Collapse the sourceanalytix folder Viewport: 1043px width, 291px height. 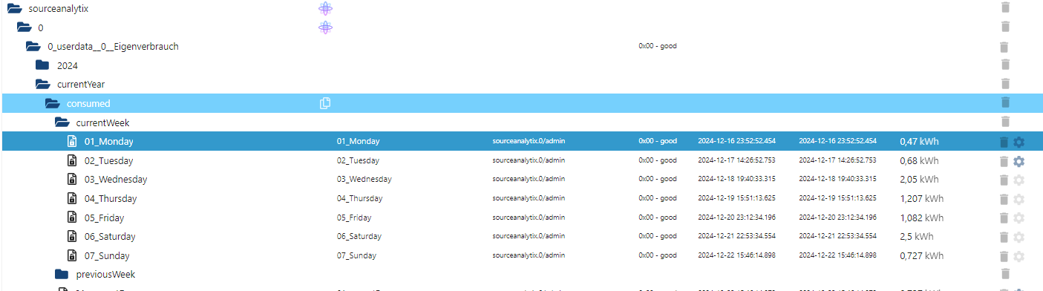(14, 8)
